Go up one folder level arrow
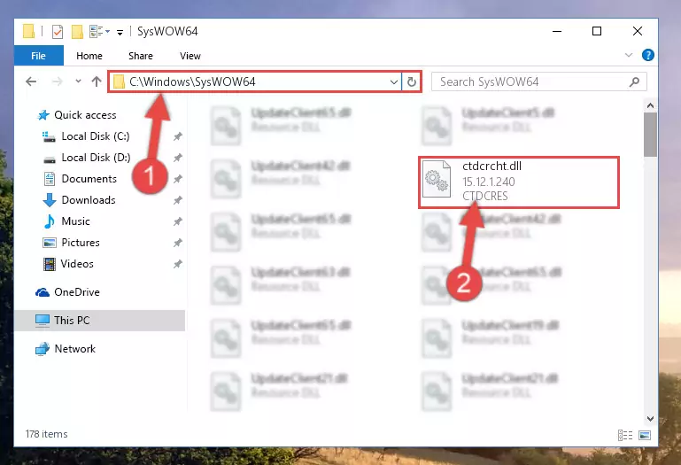681x465 pixels. pos(97,81)
